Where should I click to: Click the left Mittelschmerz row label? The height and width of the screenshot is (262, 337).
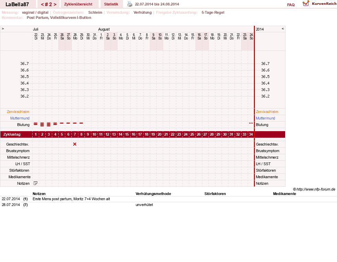point(19,157)
